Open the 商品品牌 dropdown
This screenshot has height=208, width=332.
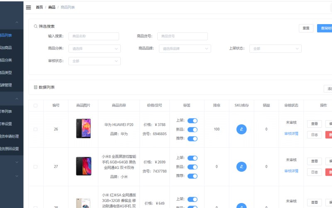(x=185, y=49)
